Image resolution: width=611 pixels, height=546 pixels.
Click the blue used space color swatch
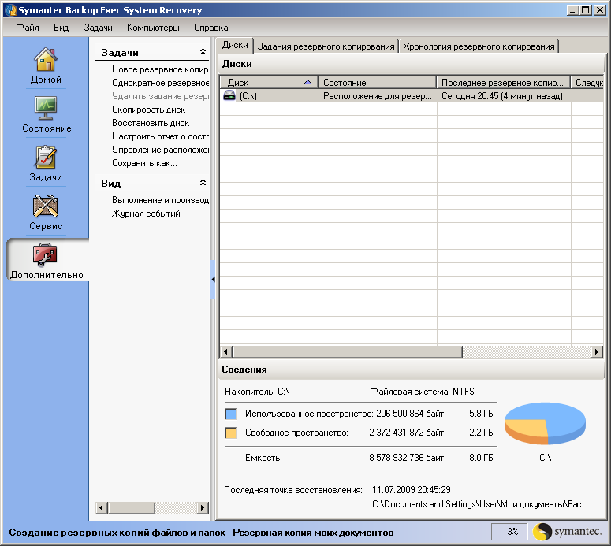[231, 414]
